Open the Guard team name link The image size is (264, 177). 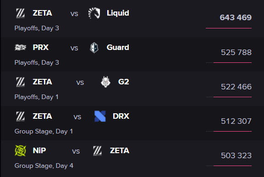(x=118, y=47)
